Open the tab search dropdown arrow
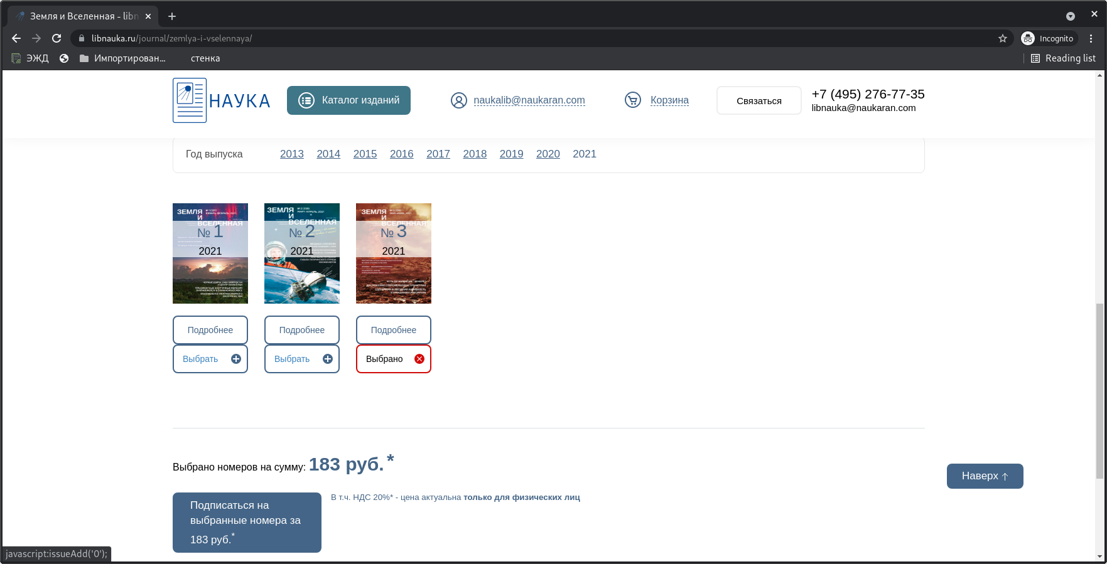The image size is (1107, 564). (1071, 16)
